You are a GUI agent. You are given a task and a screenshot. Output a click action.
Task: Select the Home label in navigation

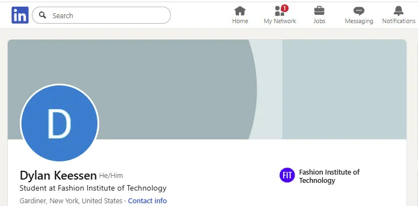coord(240,21)
